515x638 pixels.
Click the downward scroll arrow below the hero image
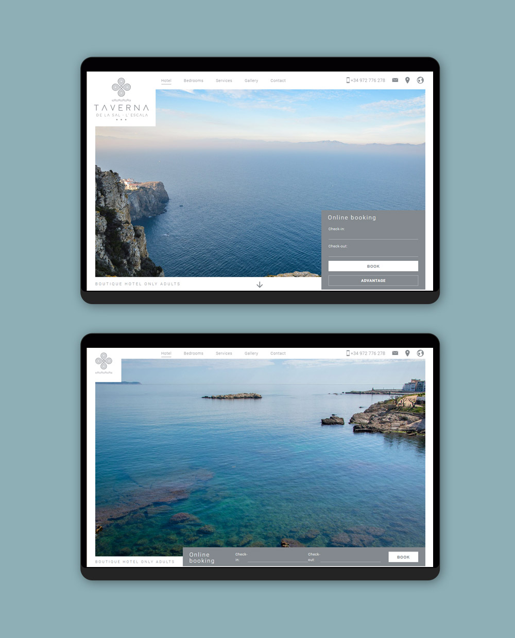click(260, 285)
